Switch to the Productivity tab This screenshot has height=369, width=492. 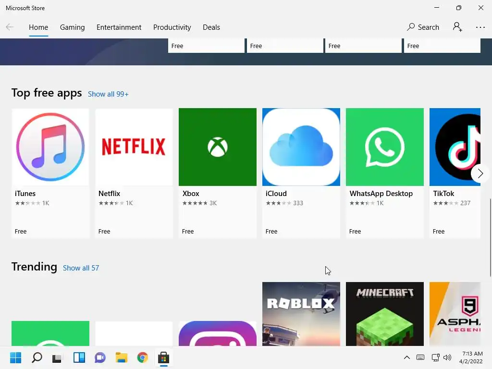click(x=172, y=27)
